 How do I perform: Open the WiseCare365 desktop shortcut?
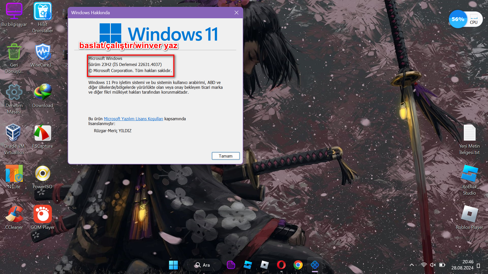click(42, 52)
